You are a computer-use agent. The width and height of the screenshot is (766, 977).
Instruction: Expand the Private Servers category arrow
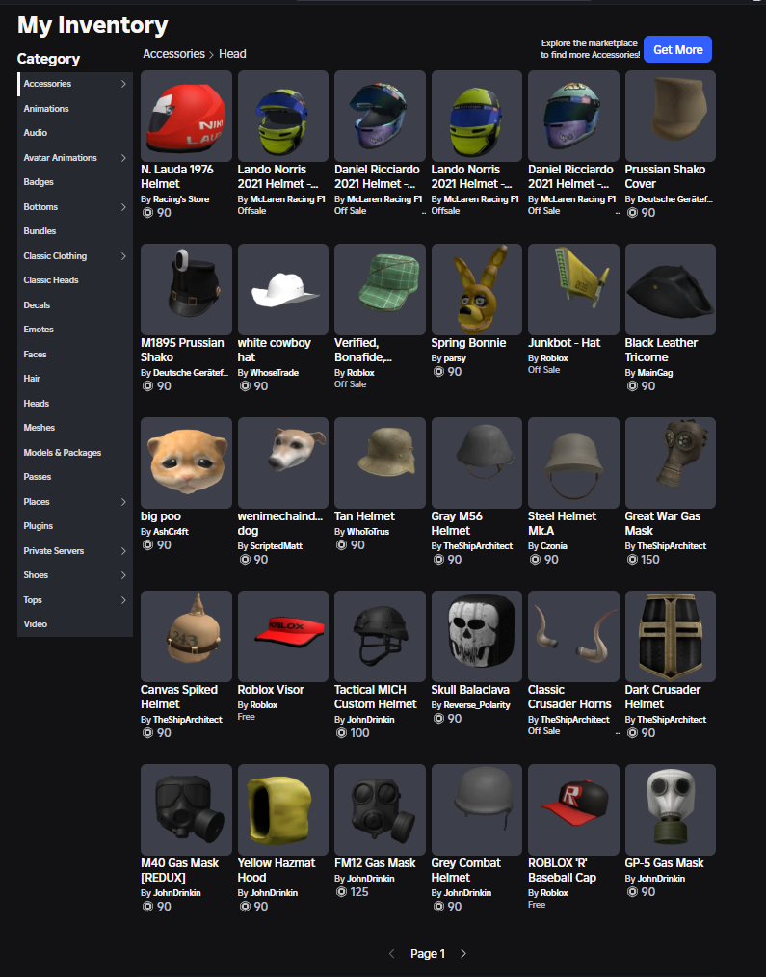pyautogui.click(x=123, y=551)
